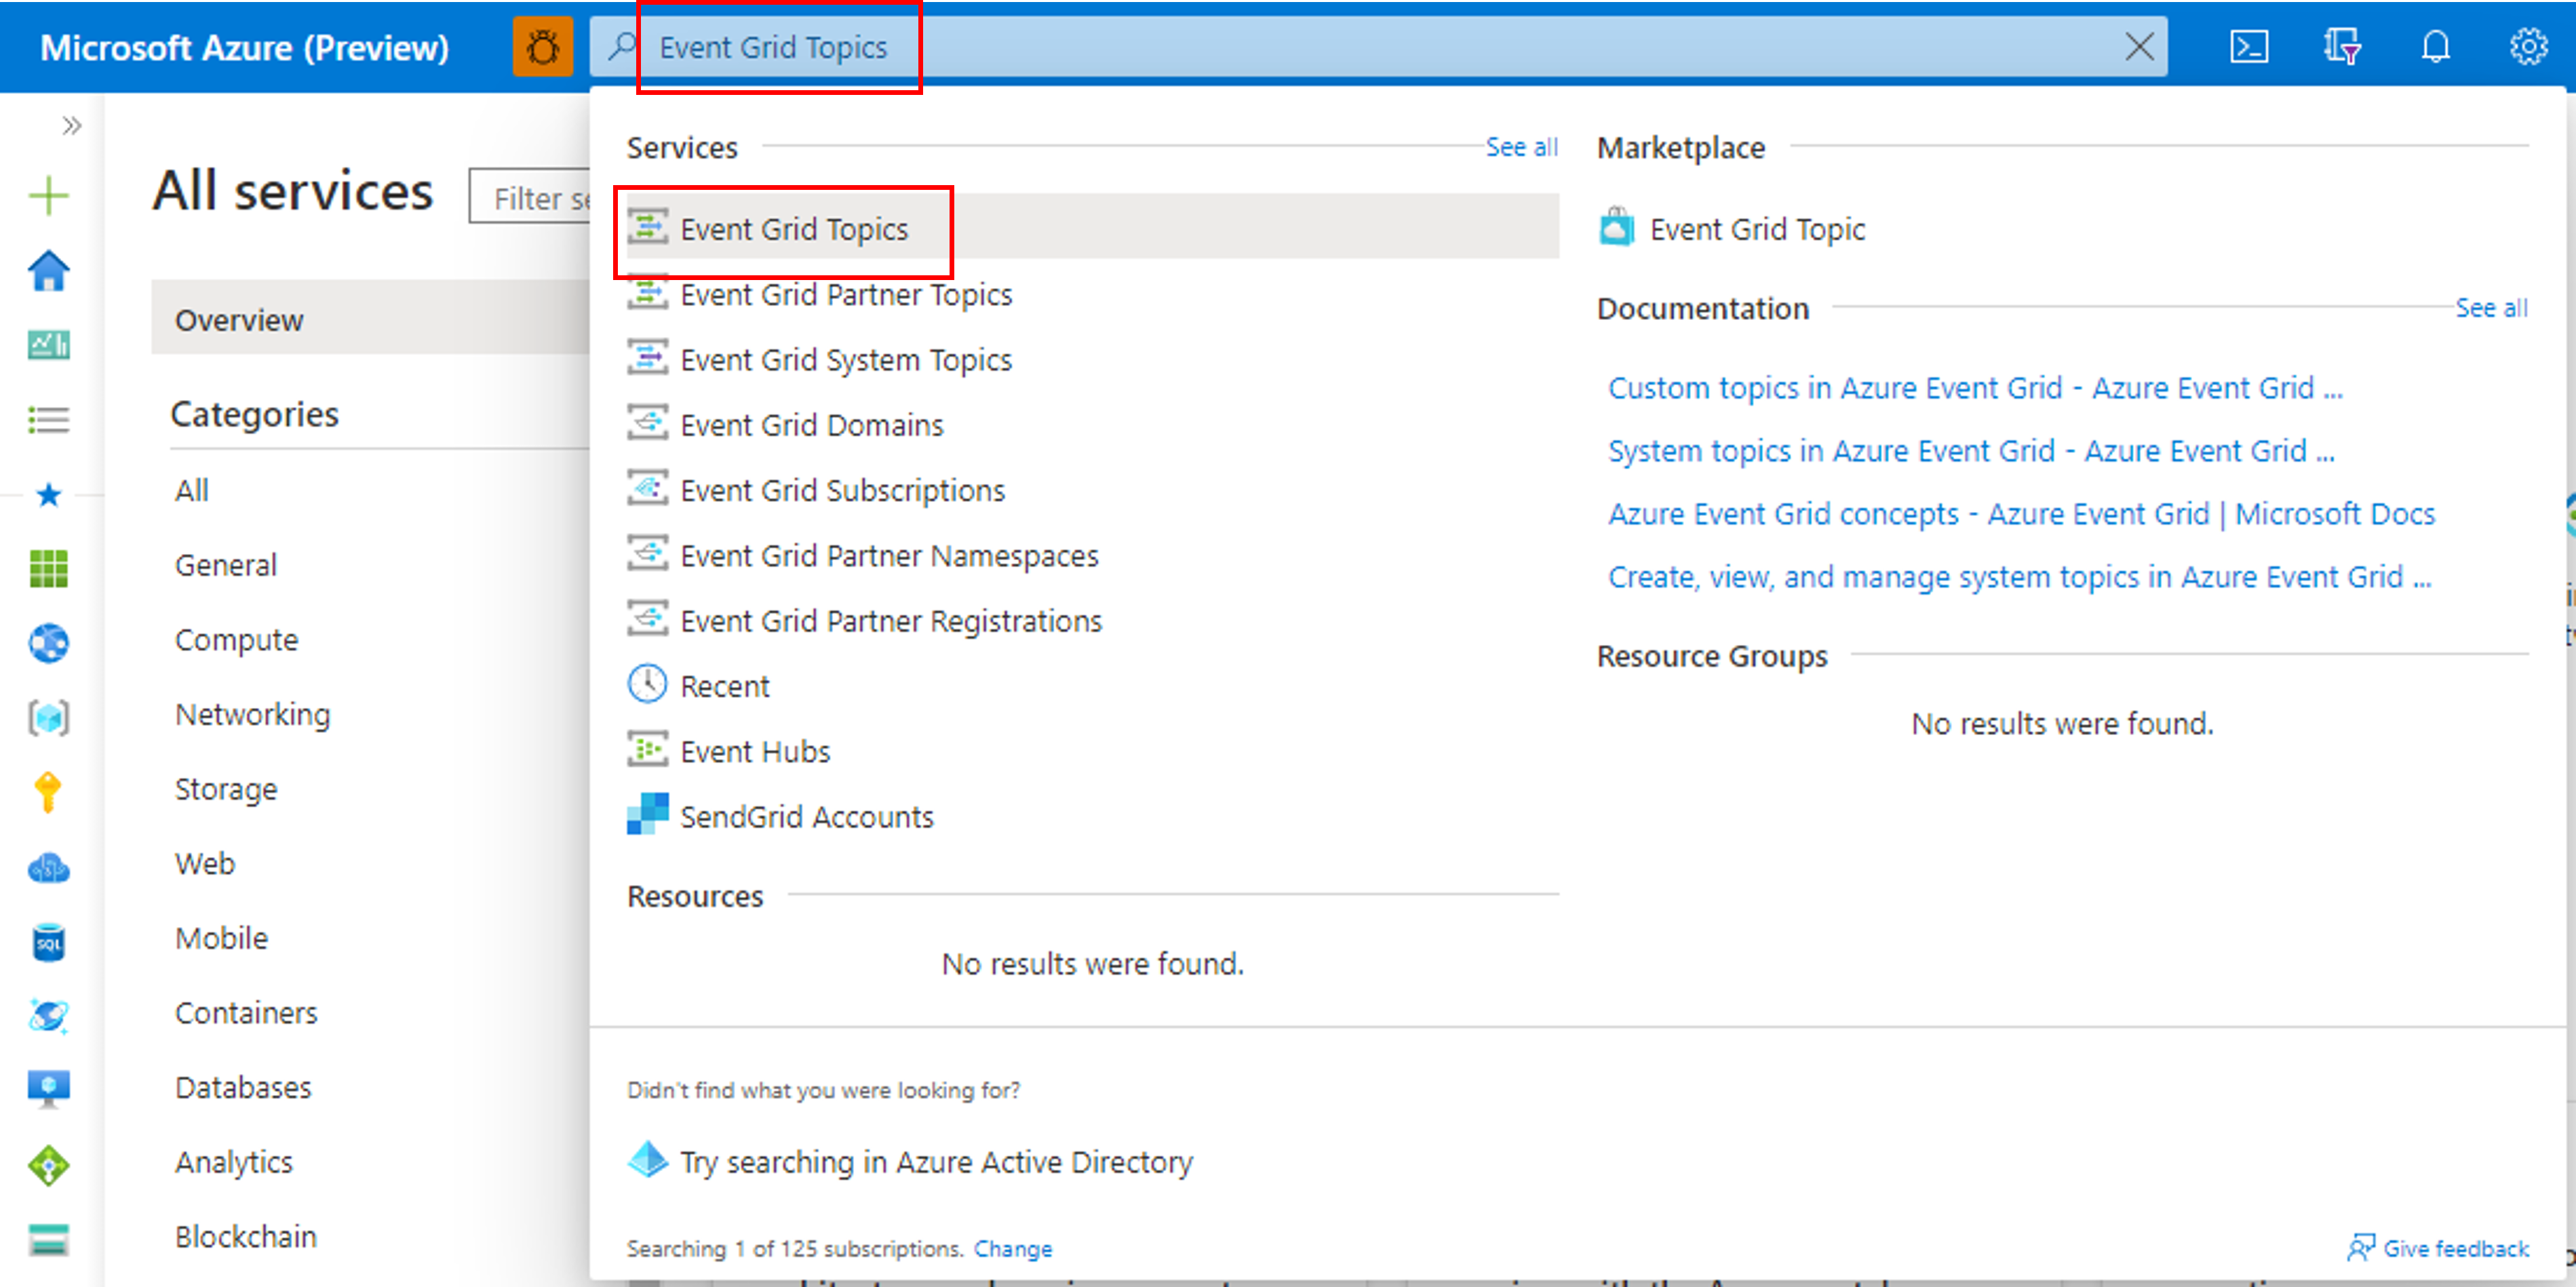The image size is (2576, 1287).
Task: Select Event Grid Topics from search results
Action: pyautogui.click(x=795, y=229)
